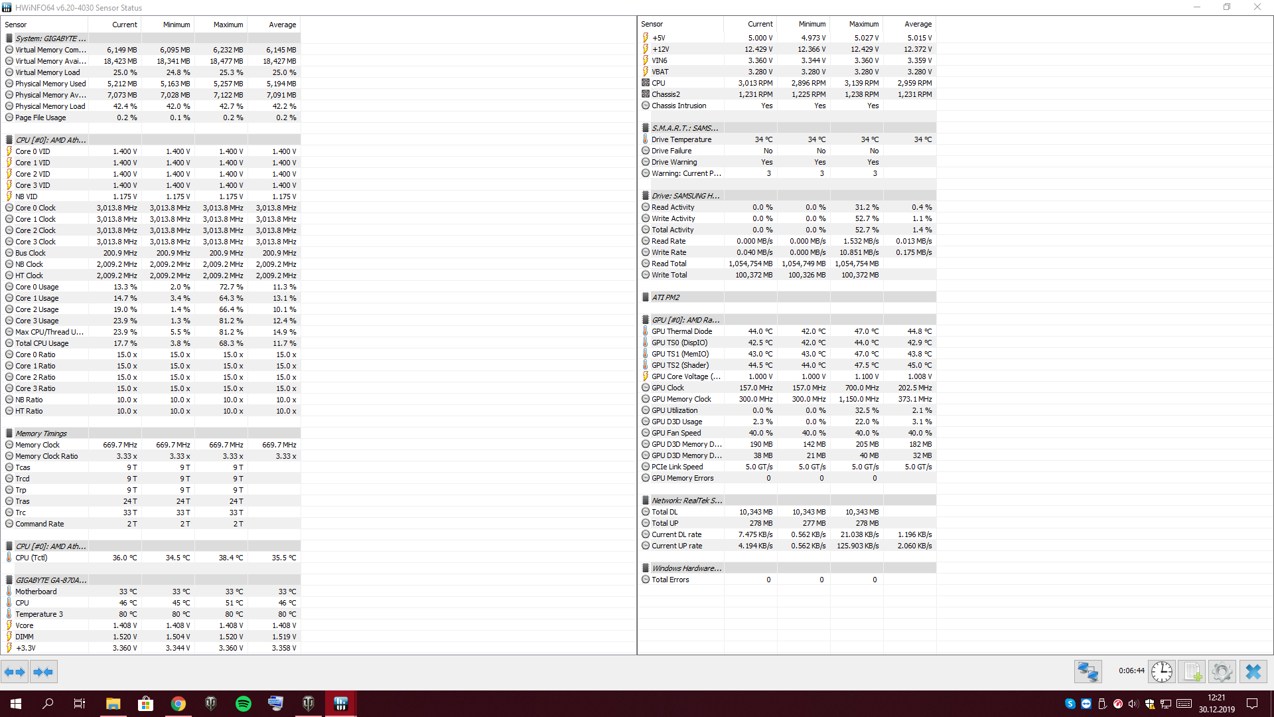Click the HWiNFO icon in the taskbar

(x=340, y=704)
